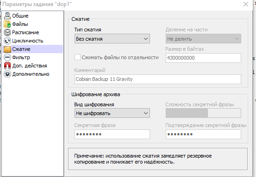Click the Фильтр minus icon

tap(7, 57)
